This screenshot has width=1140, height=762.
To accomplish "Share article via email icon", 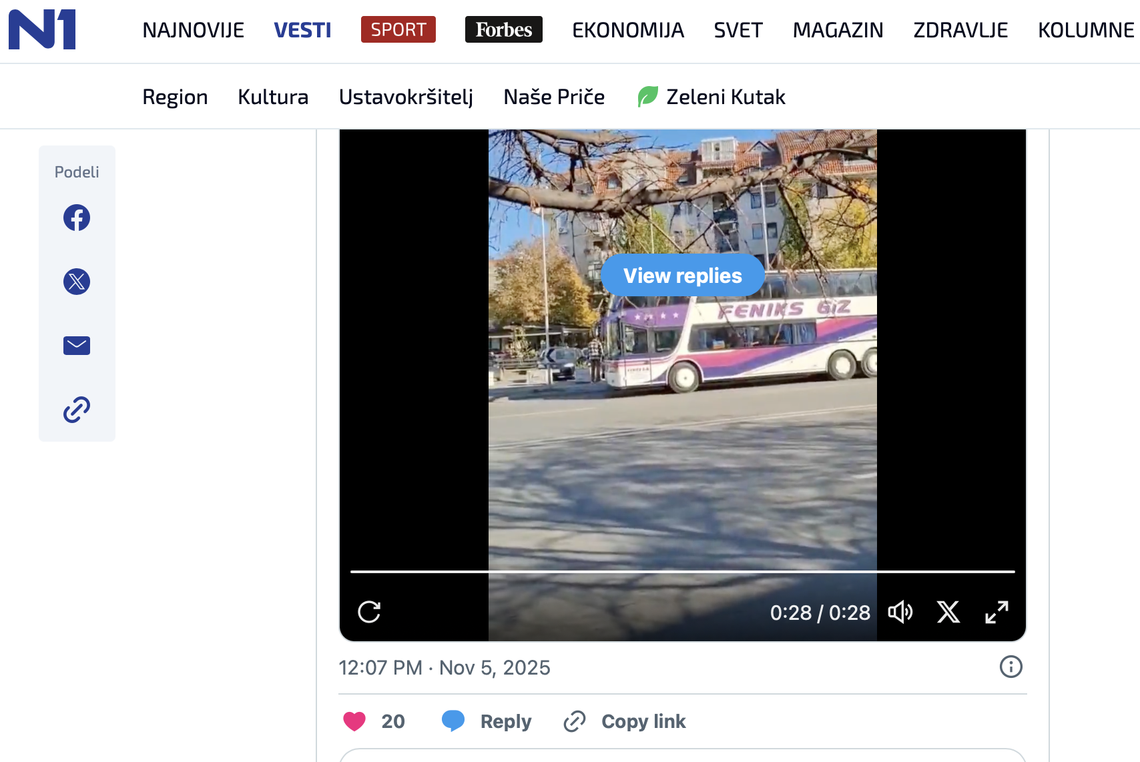I will [x=77, y=346].
